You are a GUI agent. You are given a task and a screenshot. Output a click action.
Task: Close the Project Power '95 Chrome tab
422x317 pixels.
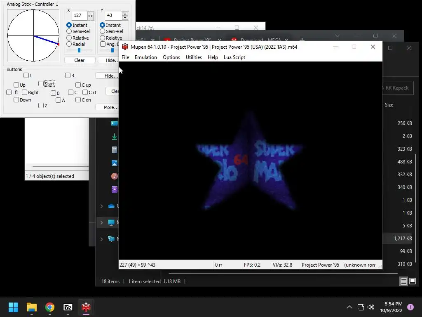pyautogui.click(x=220, y=40)
